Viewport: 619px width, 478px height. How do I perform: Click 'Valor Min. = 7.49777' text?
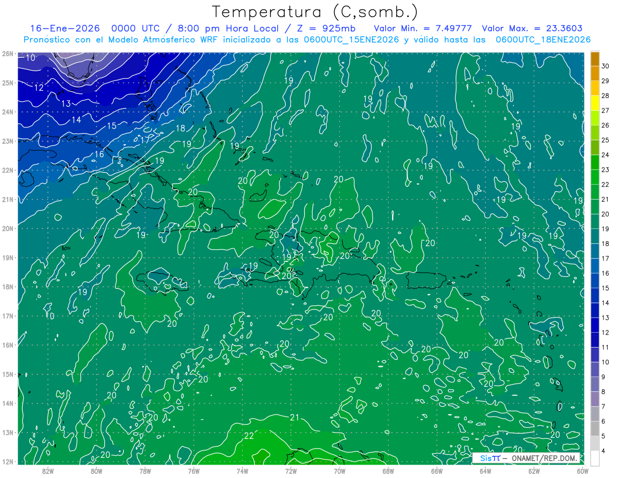coord(422,28)
